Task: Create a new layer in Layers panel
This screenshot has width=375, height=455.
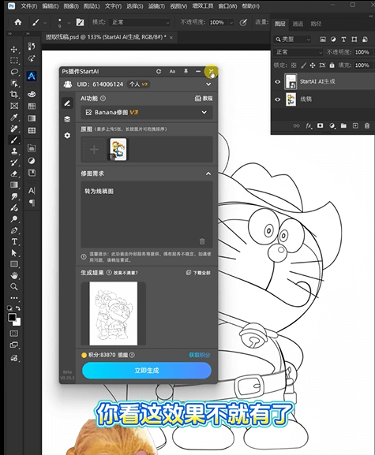Action: click(355, 125)
